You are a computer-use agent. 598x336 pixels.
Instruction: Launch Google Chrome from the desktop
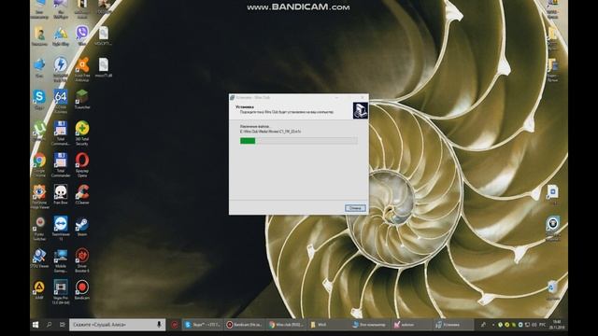coord(39,164)
